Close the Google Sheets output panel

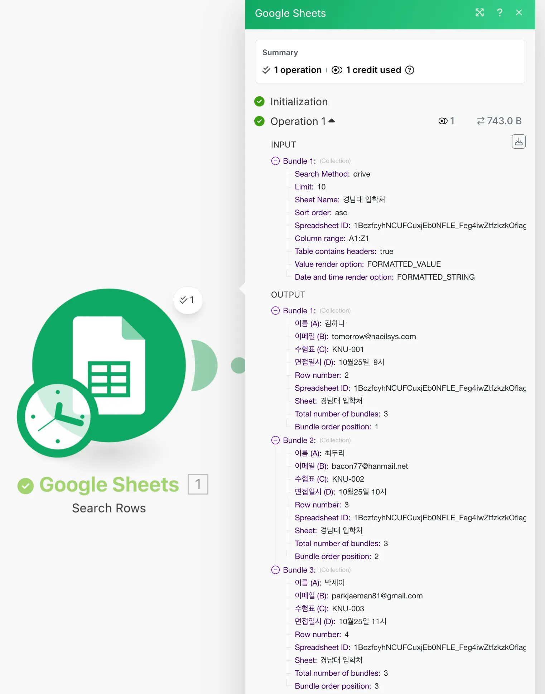[519, 13]
